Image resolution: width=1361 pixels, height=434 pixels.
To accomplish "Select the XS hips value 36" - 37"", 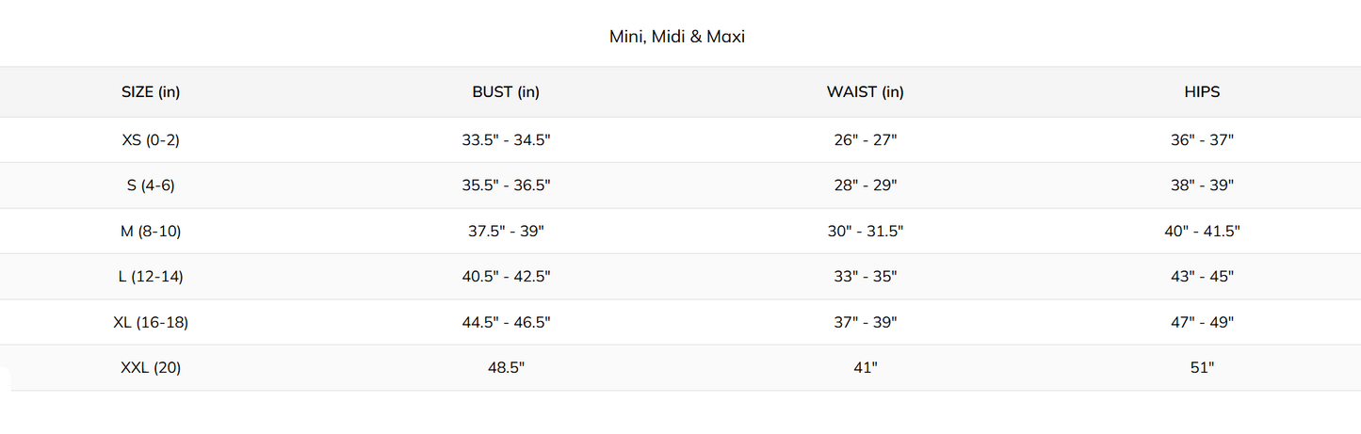I will pyautogui.click(x=1202, y=140).
